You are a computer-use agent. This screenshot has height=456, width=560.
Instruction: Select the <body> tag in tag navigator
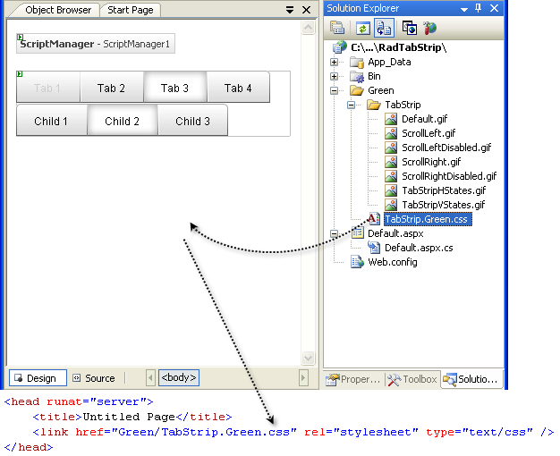pyautogui.click(x=179, y=378)
